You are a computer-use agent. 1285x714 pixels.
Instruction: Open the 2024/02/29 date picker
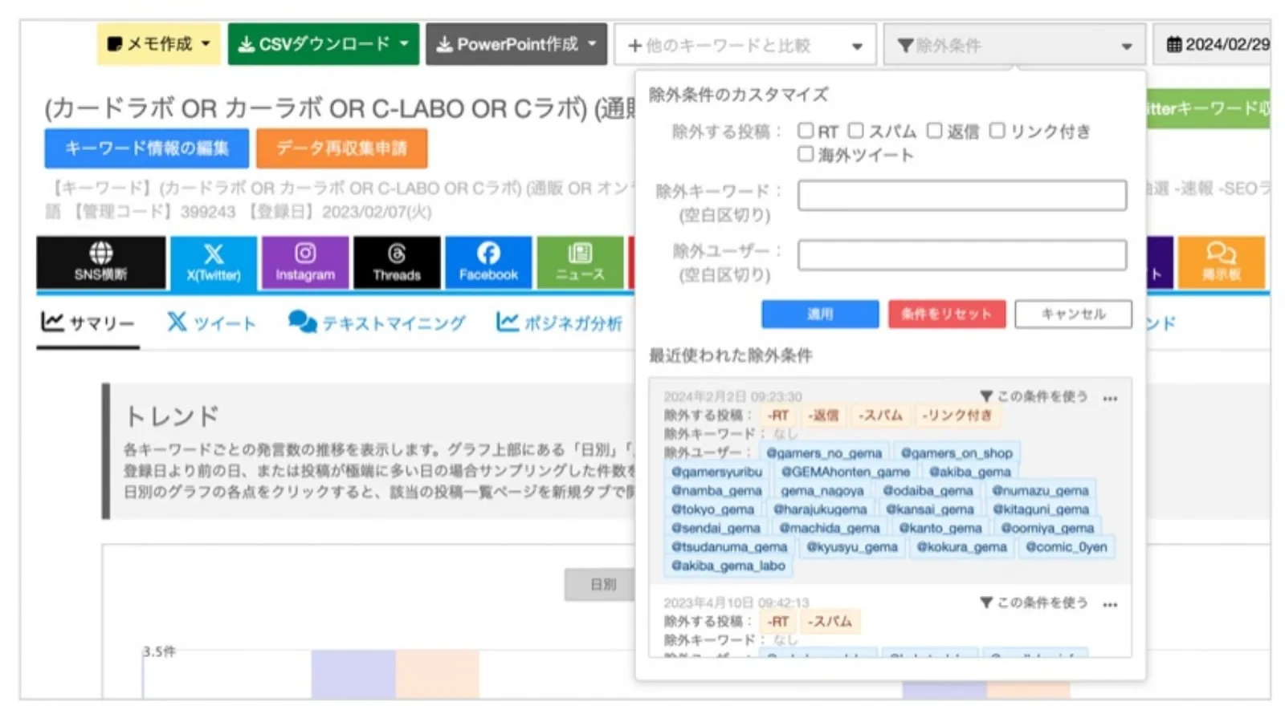click(1213, 44)
